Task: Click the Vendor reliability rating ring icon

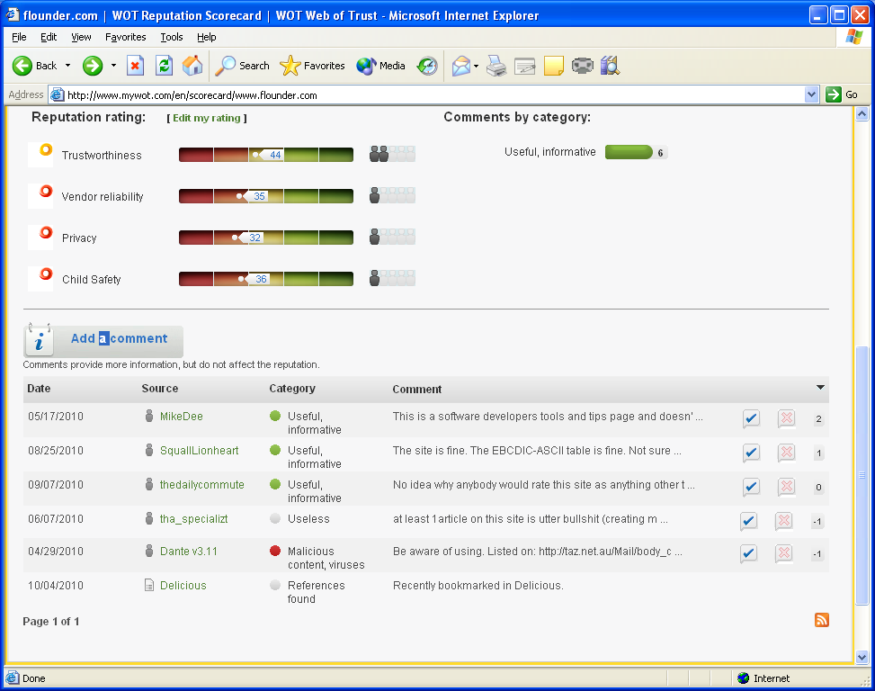Action: (x=46, y=192)
